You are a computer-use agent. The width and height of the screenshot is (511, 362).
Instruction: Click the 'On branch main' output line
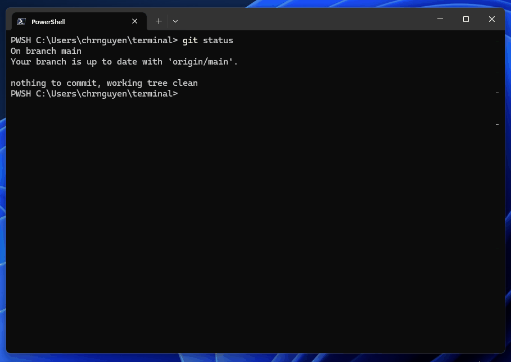pos(45,51)
